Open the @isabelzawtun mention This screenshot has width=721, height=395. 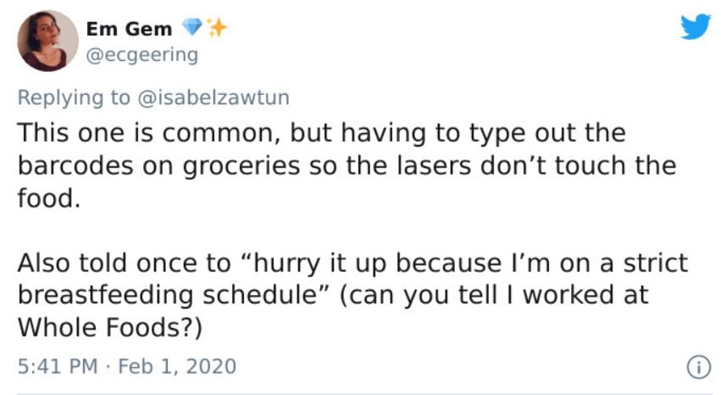tap(214, 97)
